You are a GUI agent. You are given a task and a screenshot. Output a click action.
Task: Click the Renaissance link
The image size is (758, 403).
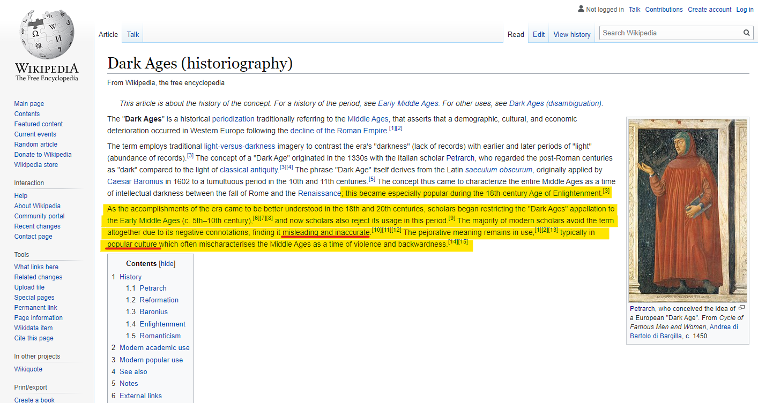tap(319, 193)
